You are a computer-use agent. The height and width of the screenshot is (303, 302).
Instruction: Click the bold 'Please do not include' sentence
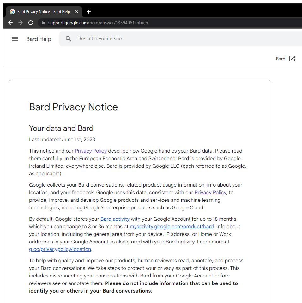click(133, 287)
